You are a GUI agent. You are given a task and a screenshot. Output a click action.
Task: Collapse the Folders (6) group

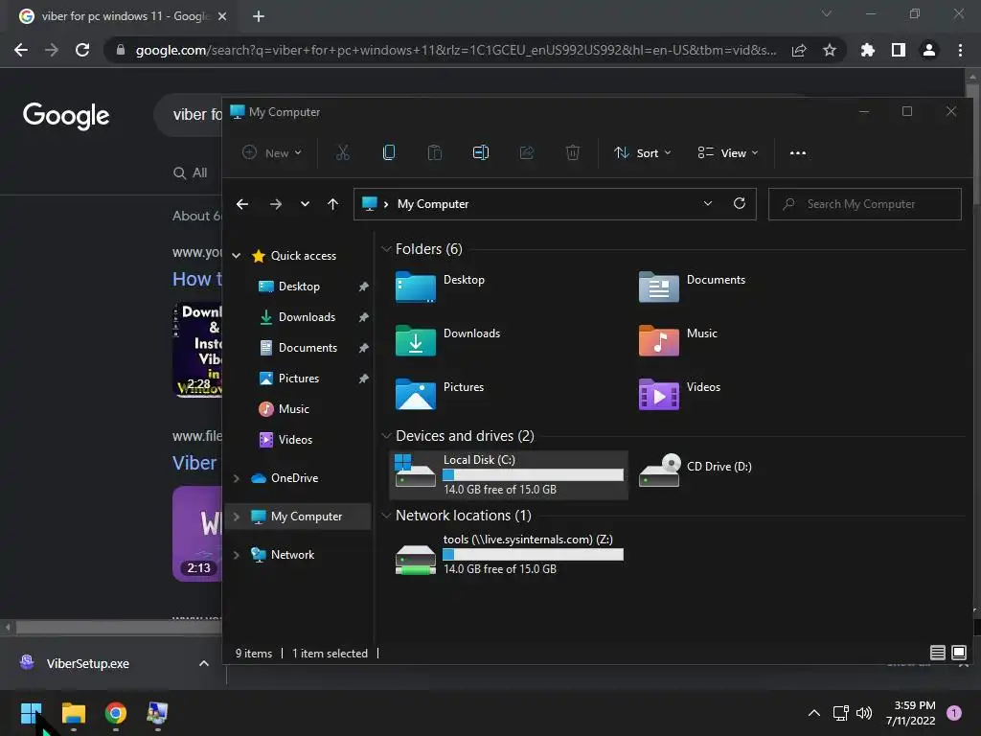click(386, 249)
